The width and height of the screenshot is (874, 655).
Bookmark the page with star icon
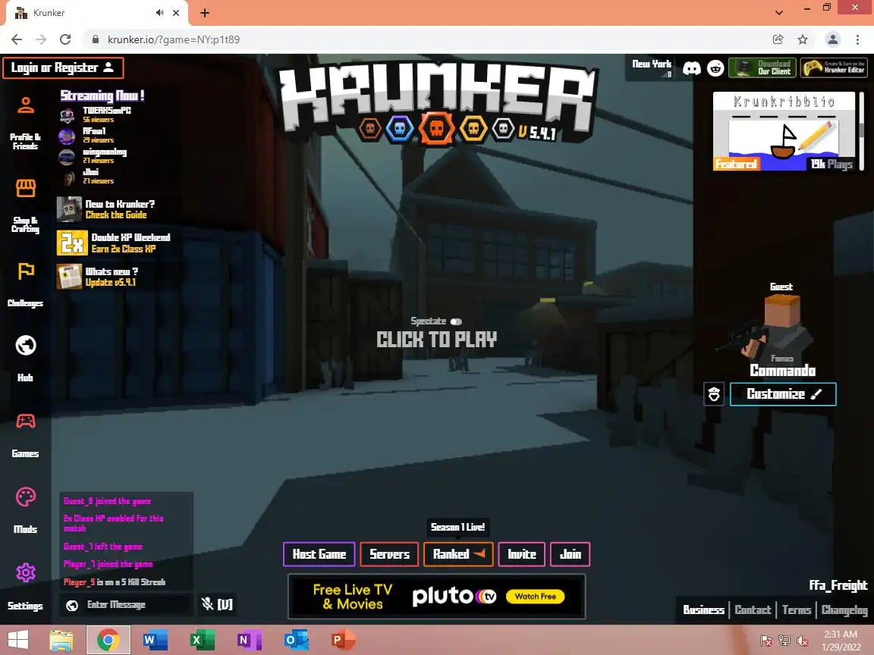(802, 39)
